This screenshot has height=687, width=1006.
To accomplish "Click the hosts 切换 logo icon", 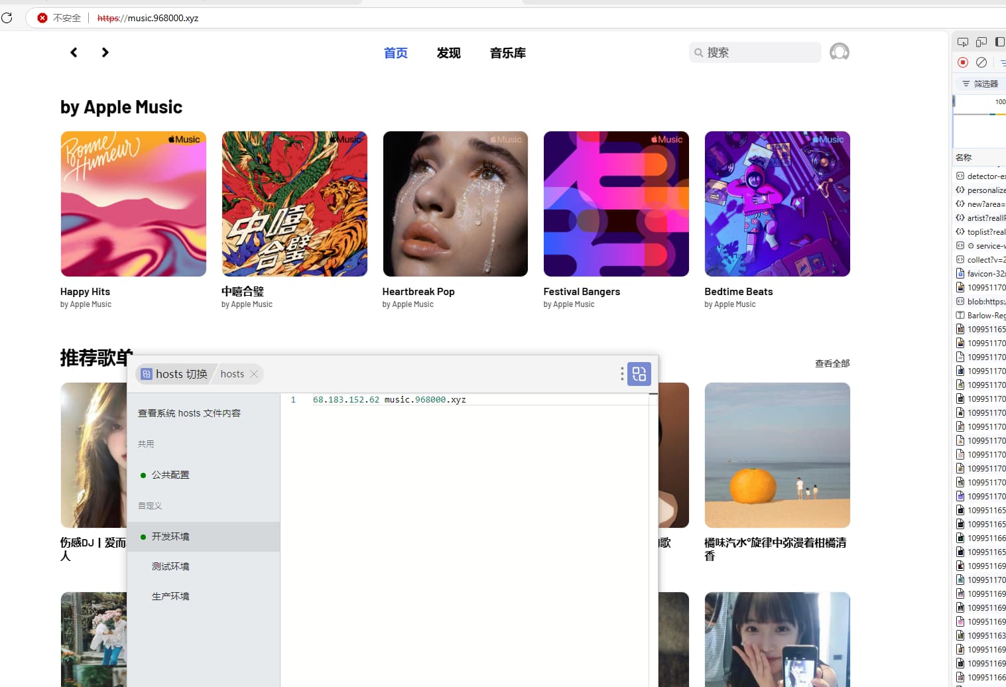I will click(x=147, y=374).
